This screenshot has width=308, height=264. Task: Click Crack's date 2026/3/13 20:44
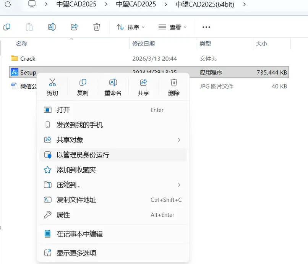[x=155, y=58]
